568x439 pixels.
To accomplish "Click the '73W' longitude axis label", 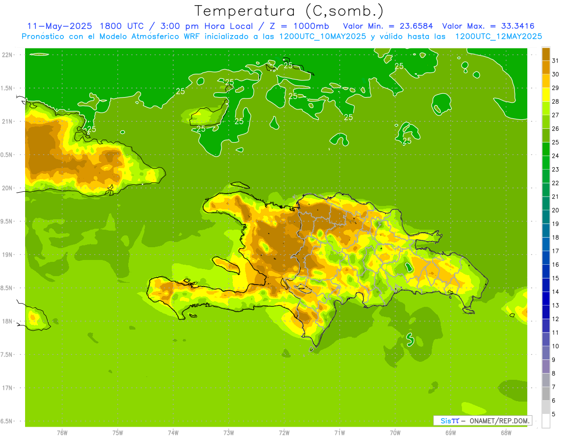I will tap(229, 433).
